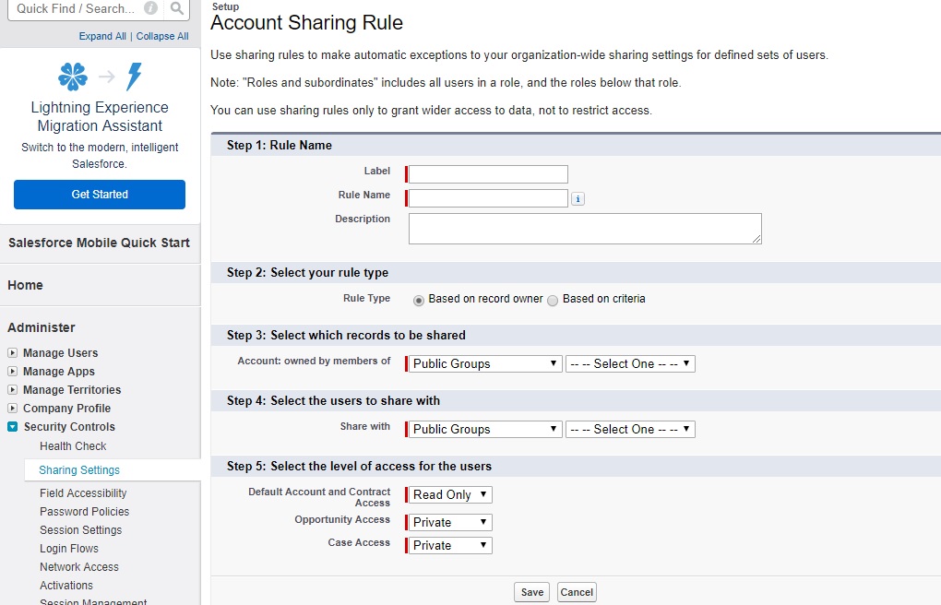Click the info icon beside Rule Name field
941x605 pixels.
pos(578,198)
